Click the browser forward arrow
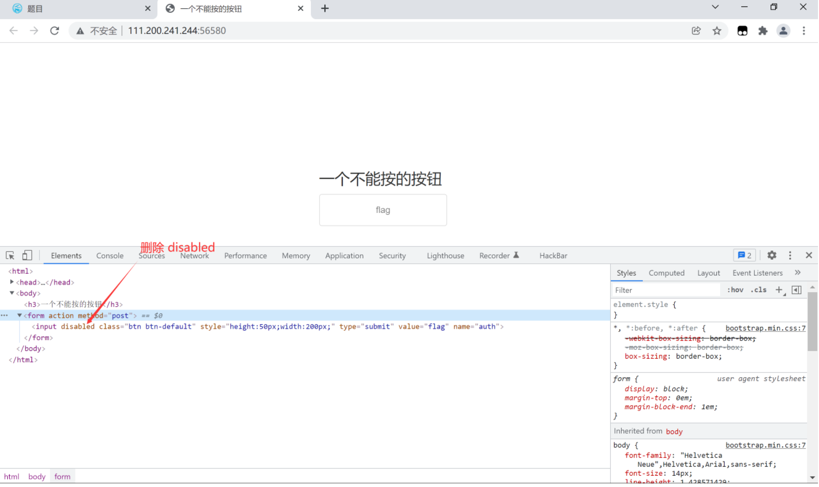Viewport: 819px width, 487px height. [x=34, y=31]
